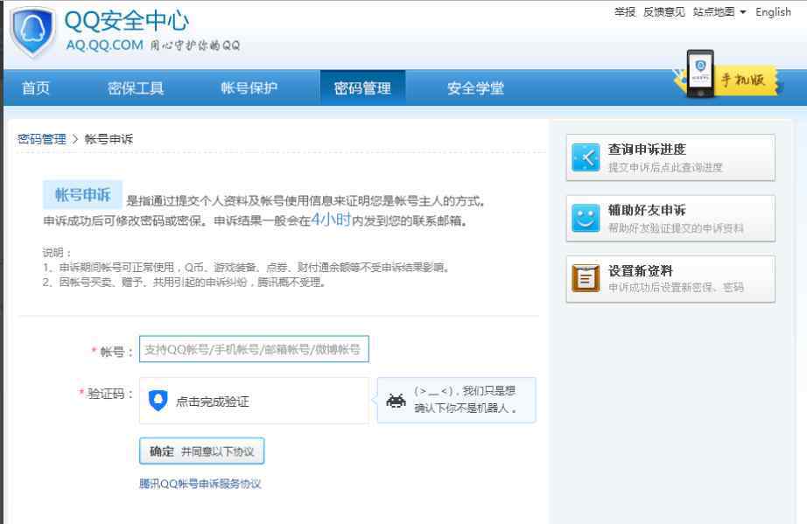Open the 首页 home tab

(35, 87)
